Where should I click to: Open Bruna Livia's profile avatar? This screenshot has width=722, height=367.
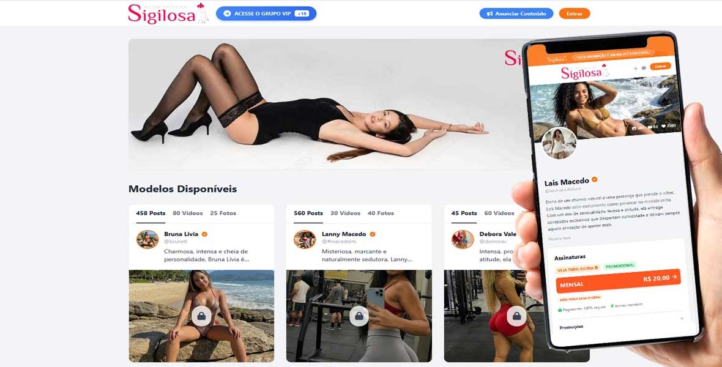(x=147, y=239)
